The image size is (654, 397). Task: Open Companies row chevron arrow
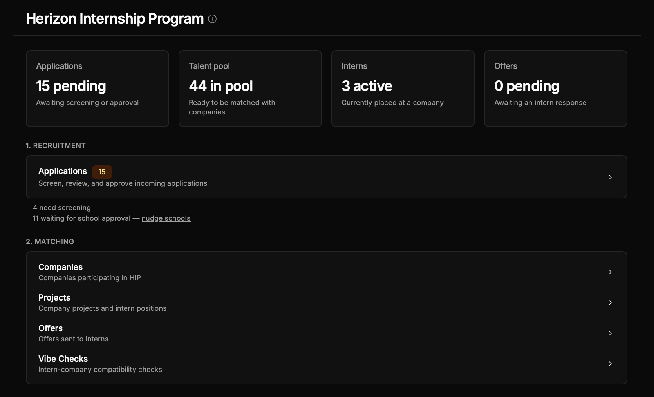[610, 272]
